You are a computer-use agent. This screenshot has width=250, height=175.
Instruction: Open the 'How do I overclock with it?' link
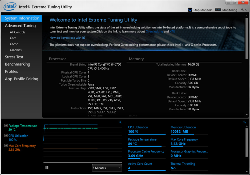pyautogui.click(x=67, y=38)
